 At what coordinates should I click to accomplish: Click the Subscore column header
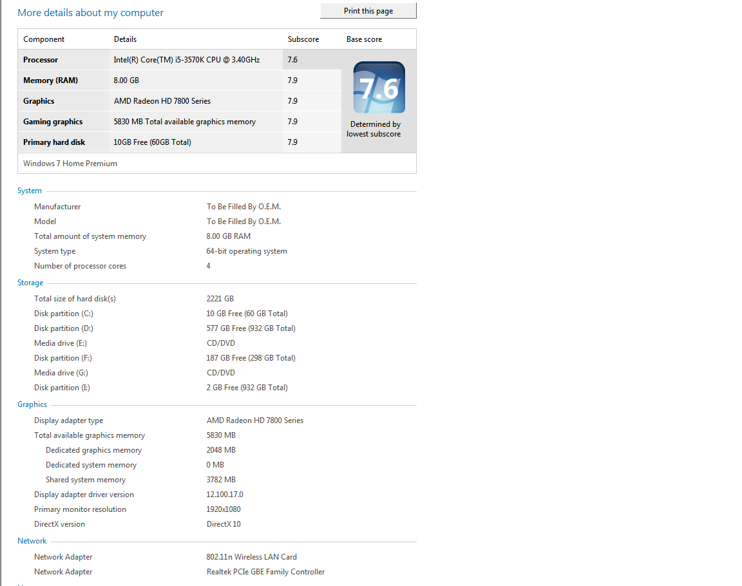click(x=303, y=39)
